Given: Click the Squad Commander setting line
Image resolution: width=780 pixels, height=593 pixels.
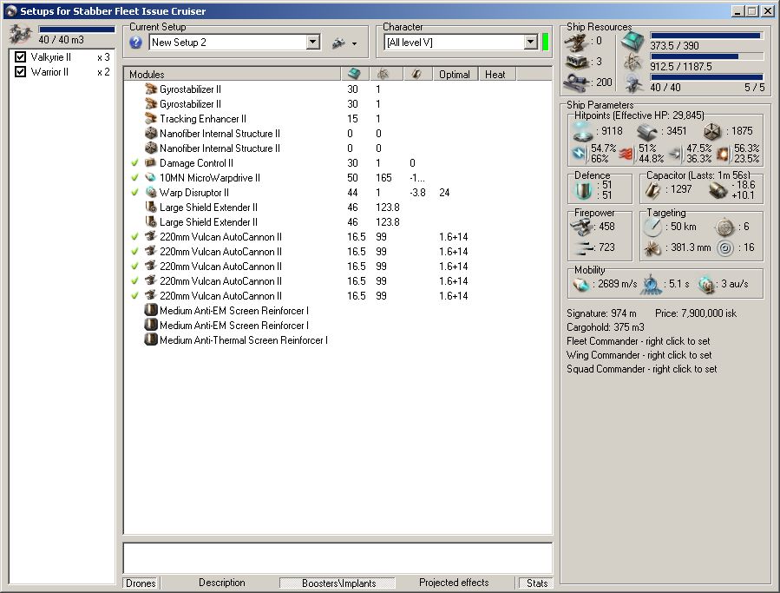Looking at the screenshot, I should (642, 369).
